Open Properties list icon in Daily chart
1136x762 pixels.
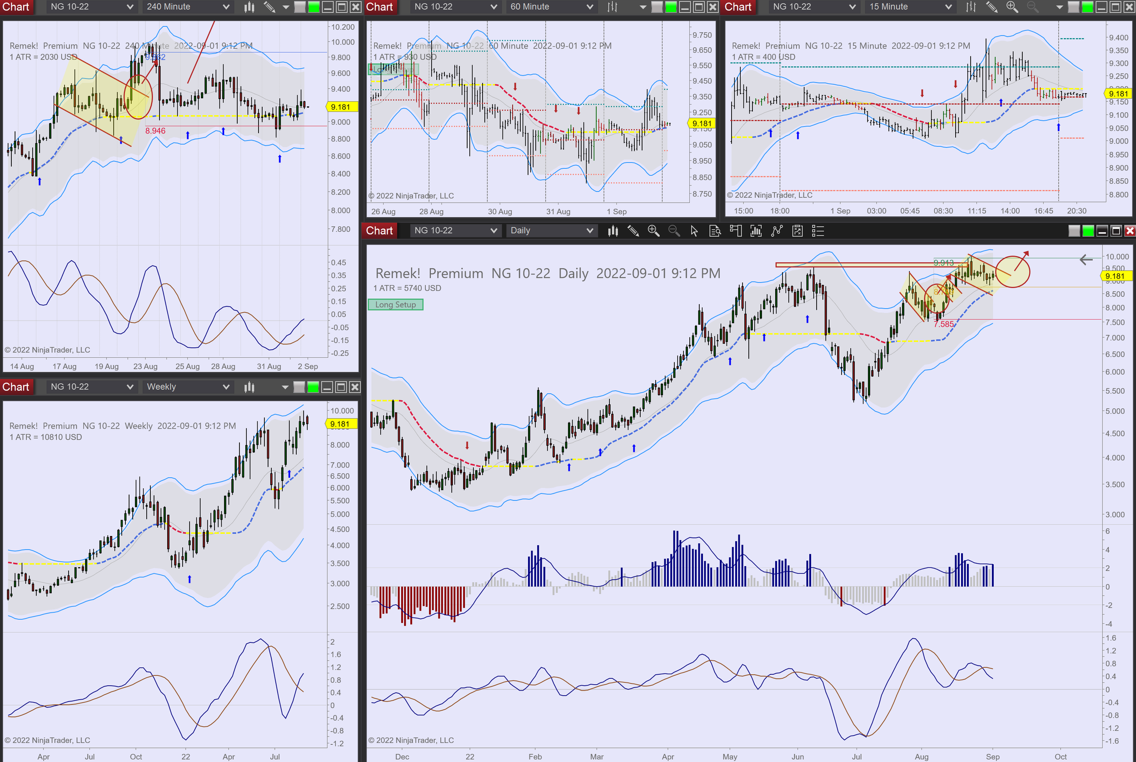pyautogui.click(x=818, y=231)
